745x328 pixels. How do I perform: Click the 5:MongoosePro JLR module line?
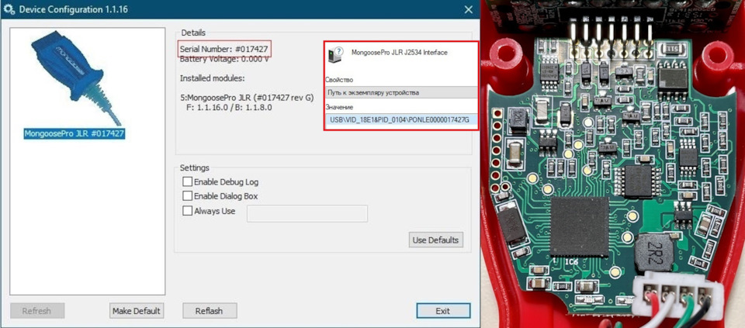pos(247,97)
